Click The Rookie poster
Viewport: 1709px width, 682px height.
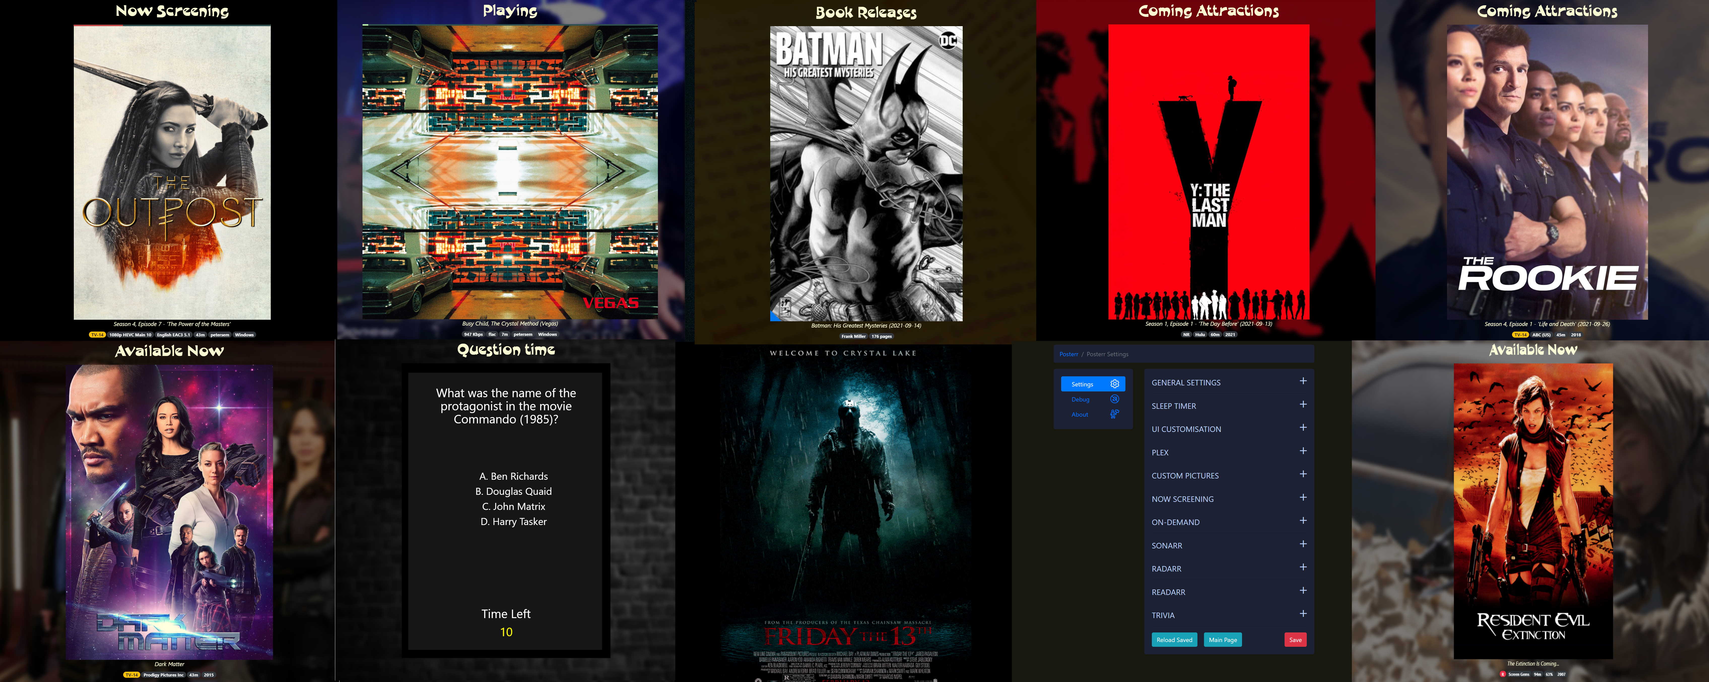(1547, 172)
